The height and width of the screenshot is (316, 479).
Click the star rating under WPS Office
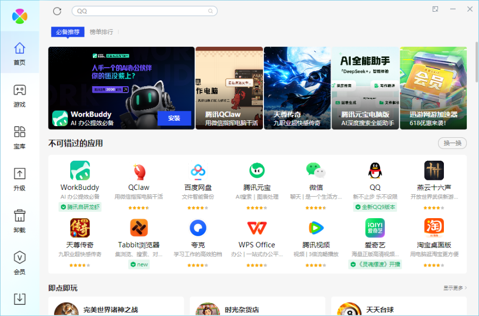257,265
